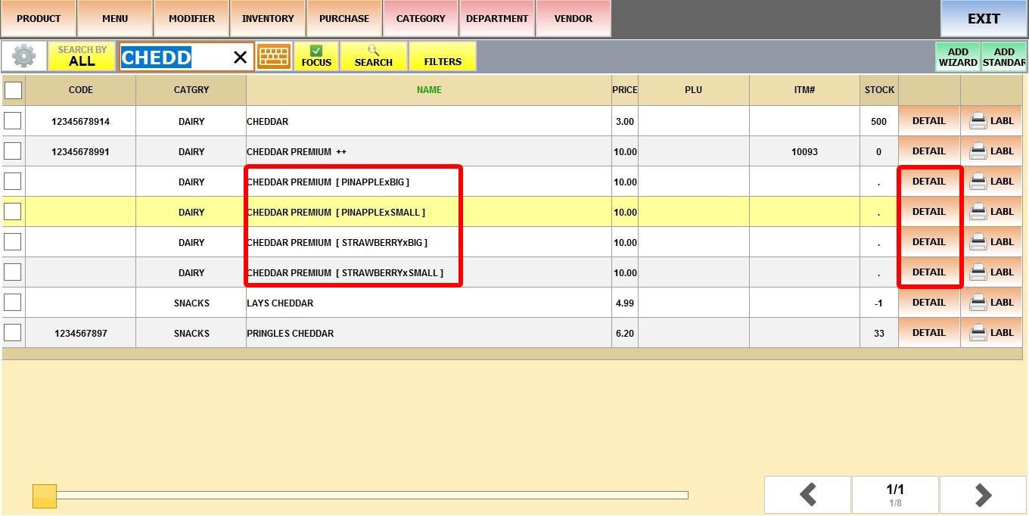
Task: Open the VENDOR tab
Action: (x=574, y=19)
